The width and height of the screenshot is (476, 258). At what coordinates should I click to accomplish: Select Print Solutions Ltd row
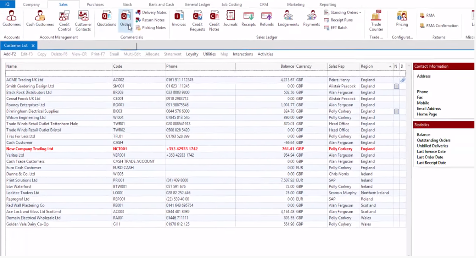(x=205, y=180)
